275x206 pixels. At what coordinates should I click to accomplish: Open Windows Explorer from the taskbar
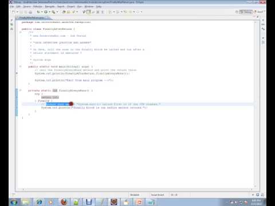coord(26,202)
